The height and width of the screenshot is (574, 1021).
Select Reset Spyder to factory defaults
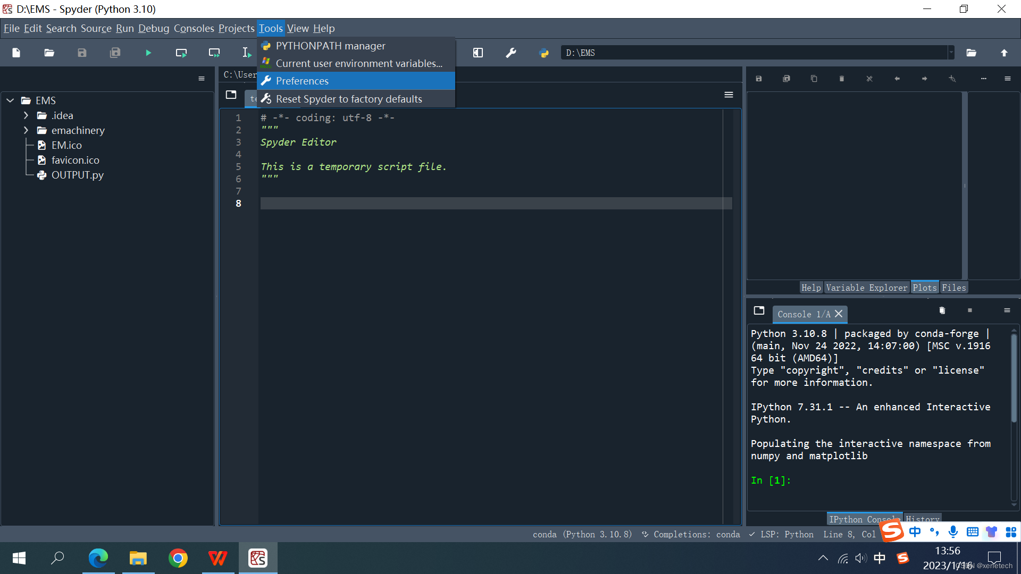click(x=349, y=98)
